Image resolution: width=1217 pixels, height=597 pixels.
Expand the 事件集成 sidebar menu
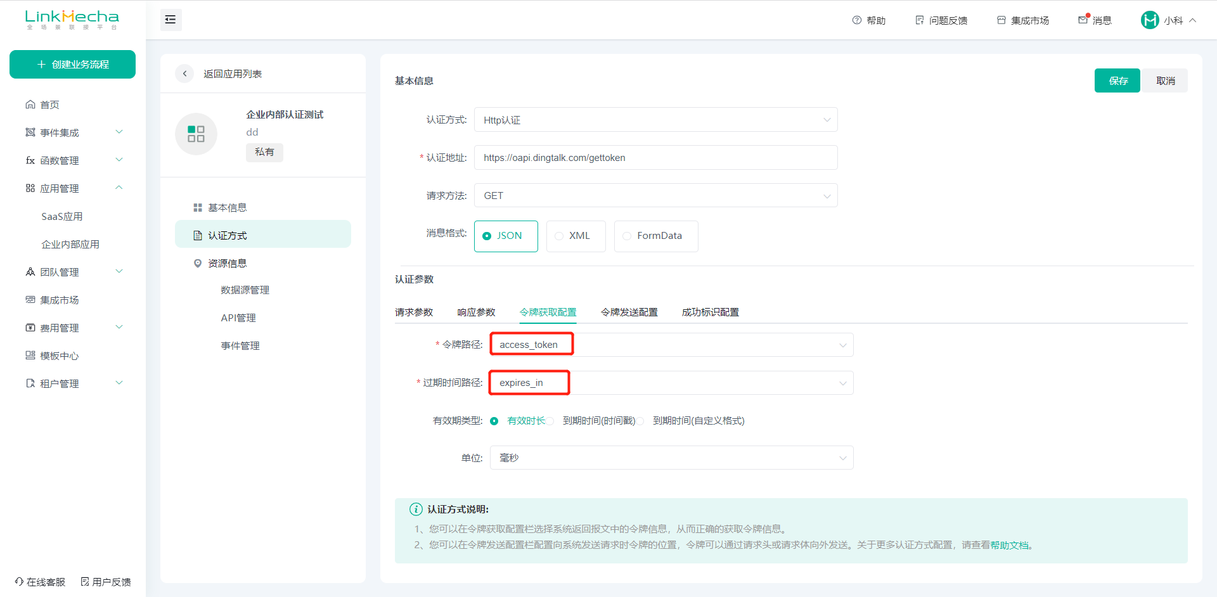(x=119, y=132)
